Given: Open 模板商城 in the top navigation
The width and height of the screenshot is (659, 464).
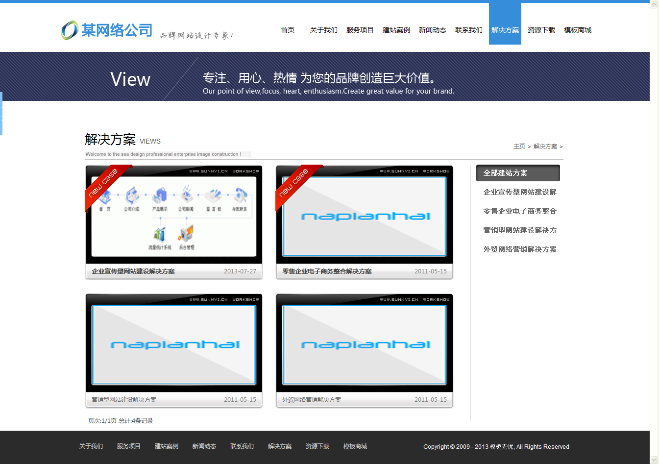Looking at the screenshot, I should pos(577,30).
